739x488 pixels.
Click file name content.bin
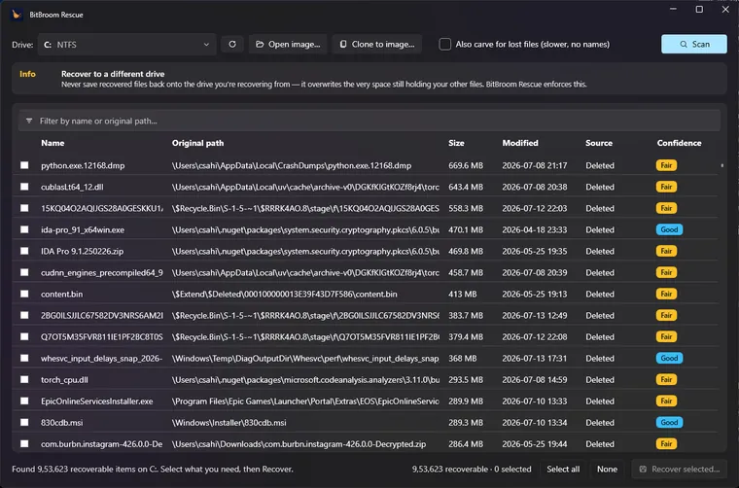coord(61,294)
